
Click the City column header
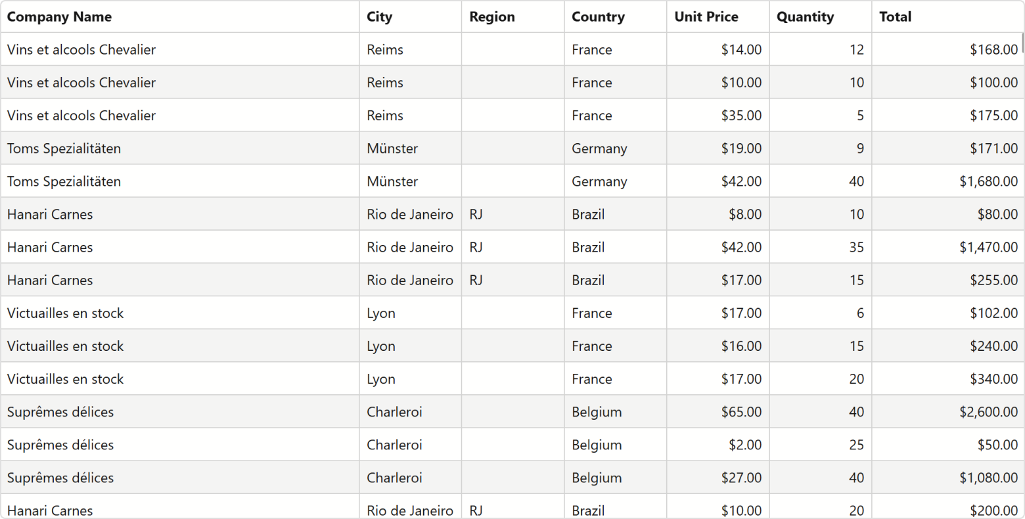pyautogui.click(x=411, y=17)
